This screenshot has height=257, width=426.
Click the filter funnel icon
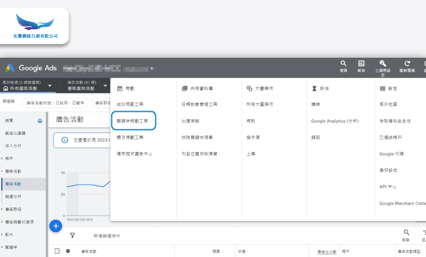pos(72,235)
